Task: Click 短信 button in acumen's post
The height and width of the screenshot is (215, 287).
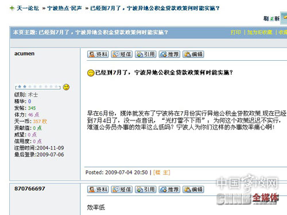Action: click(122, 54)
